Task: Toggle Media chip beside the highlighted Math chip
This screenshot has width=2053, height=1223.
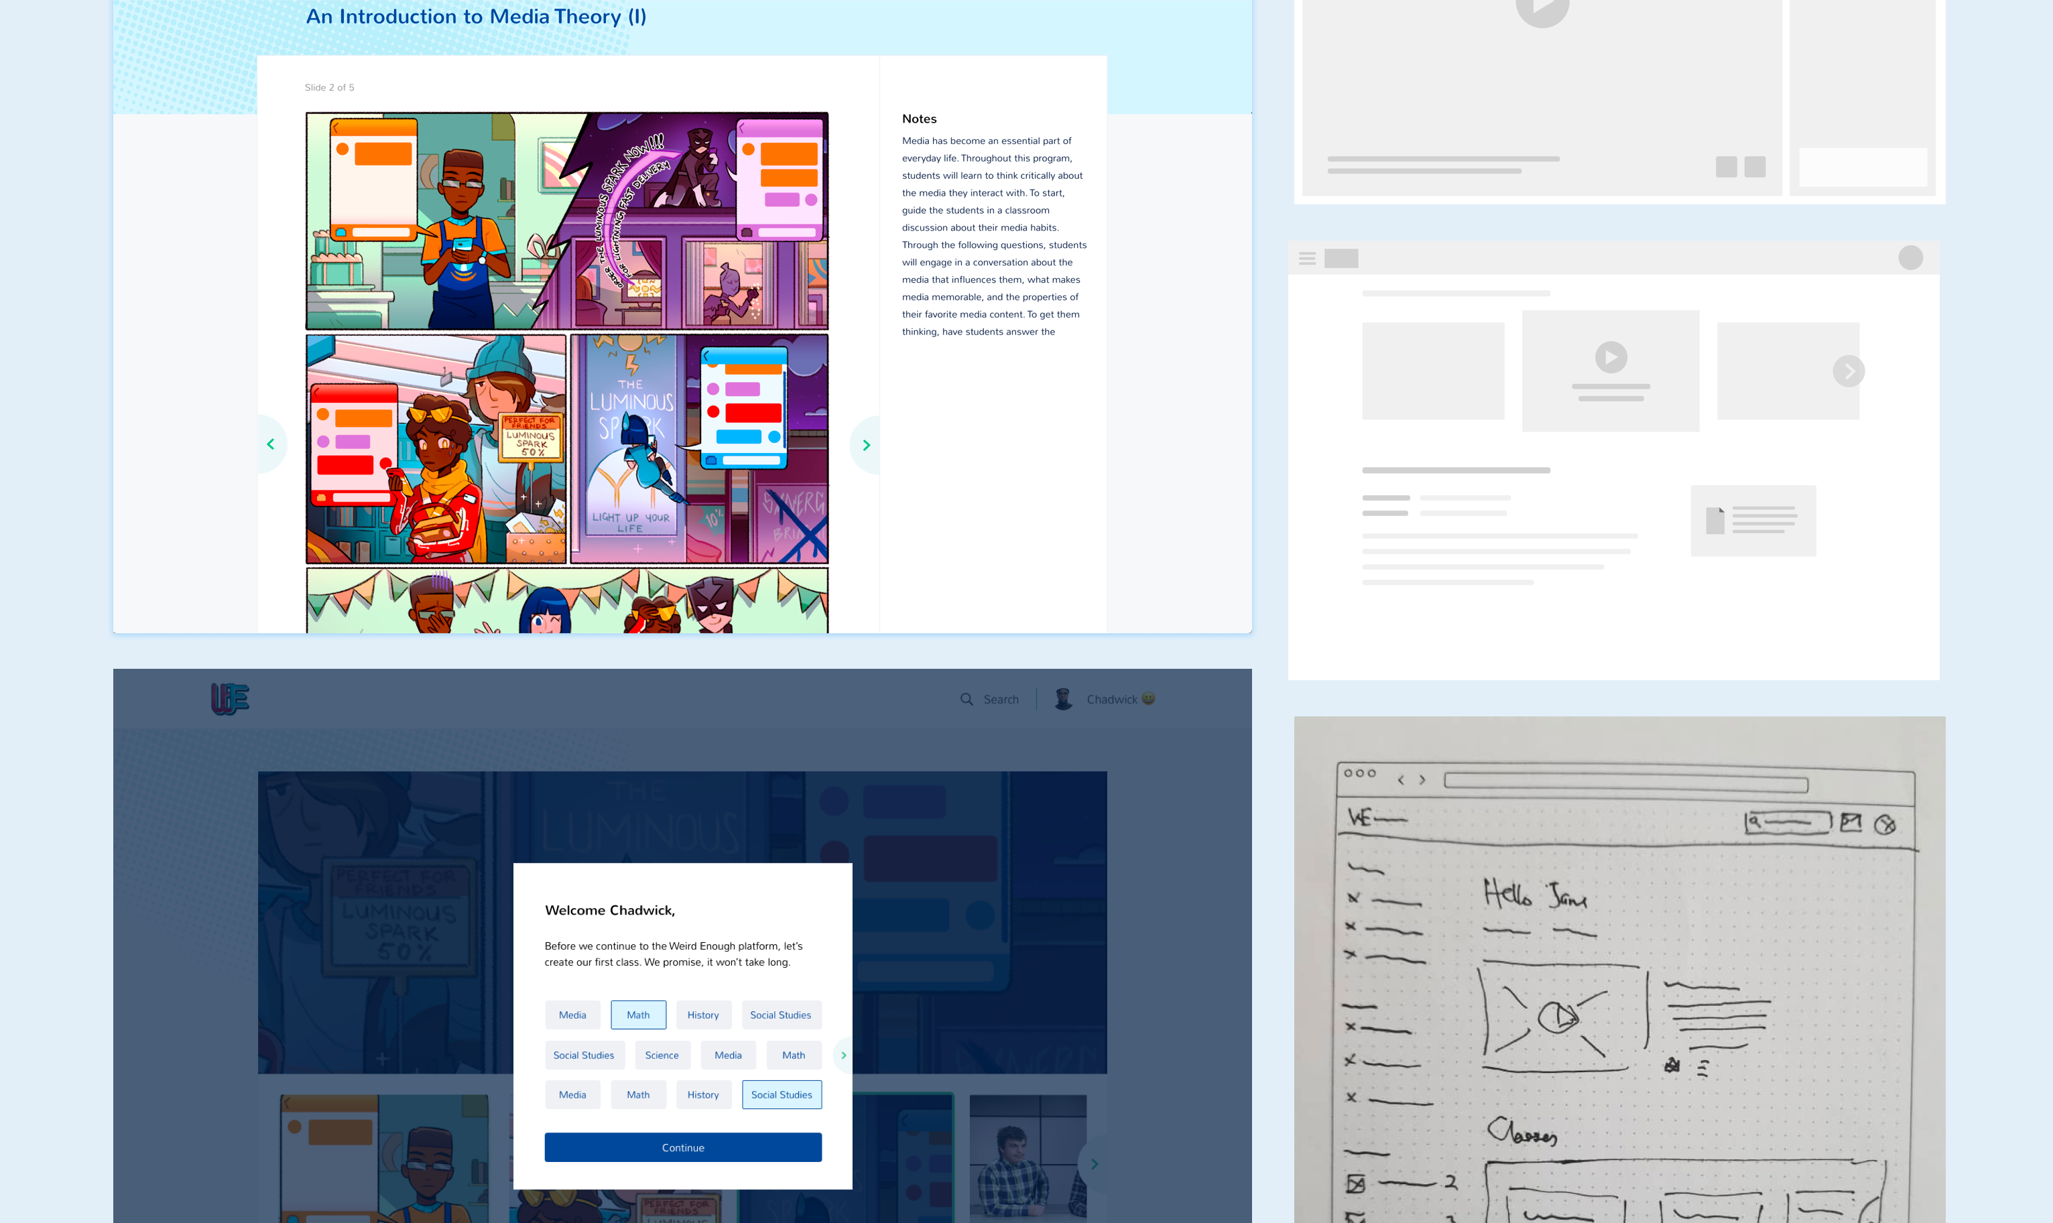Action: pos(572,1015)
